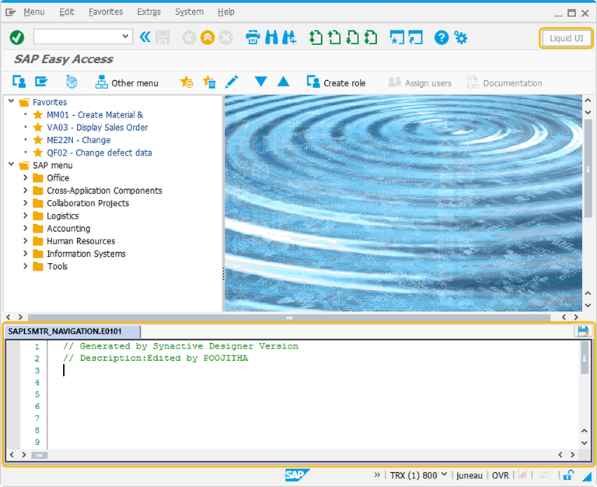Expand the Accounting folder
The image size is (597, 487).
click(x=25, y=228)
